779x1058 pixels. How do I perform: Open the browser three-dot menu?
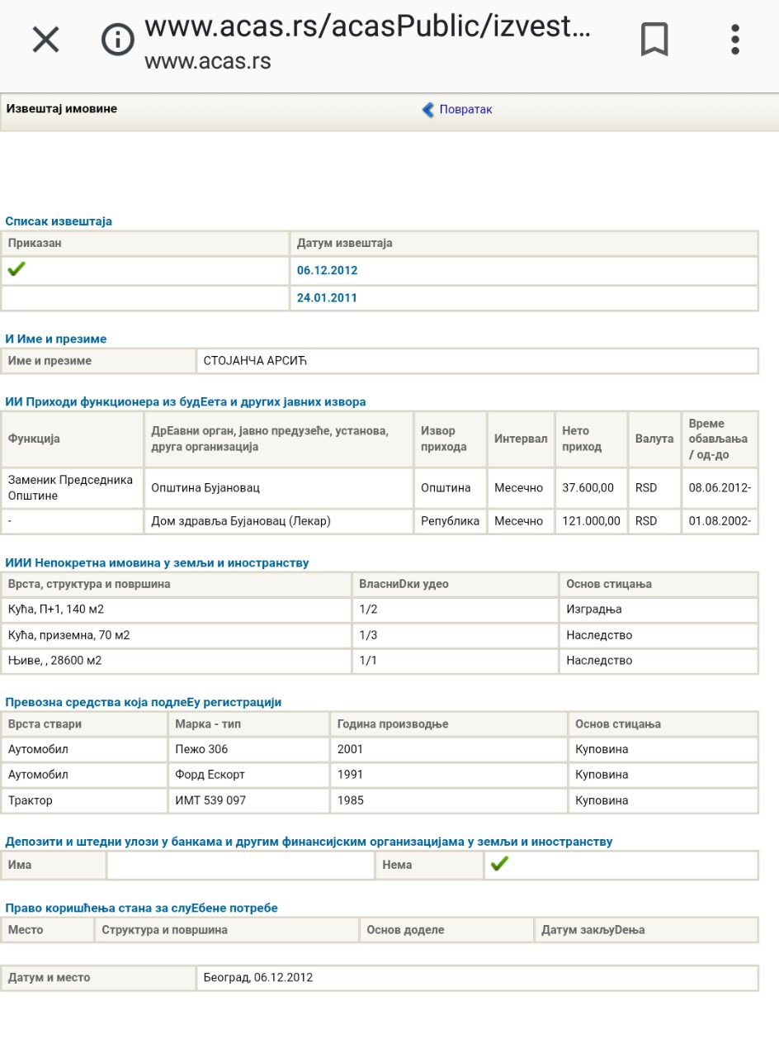pos(734,39)
